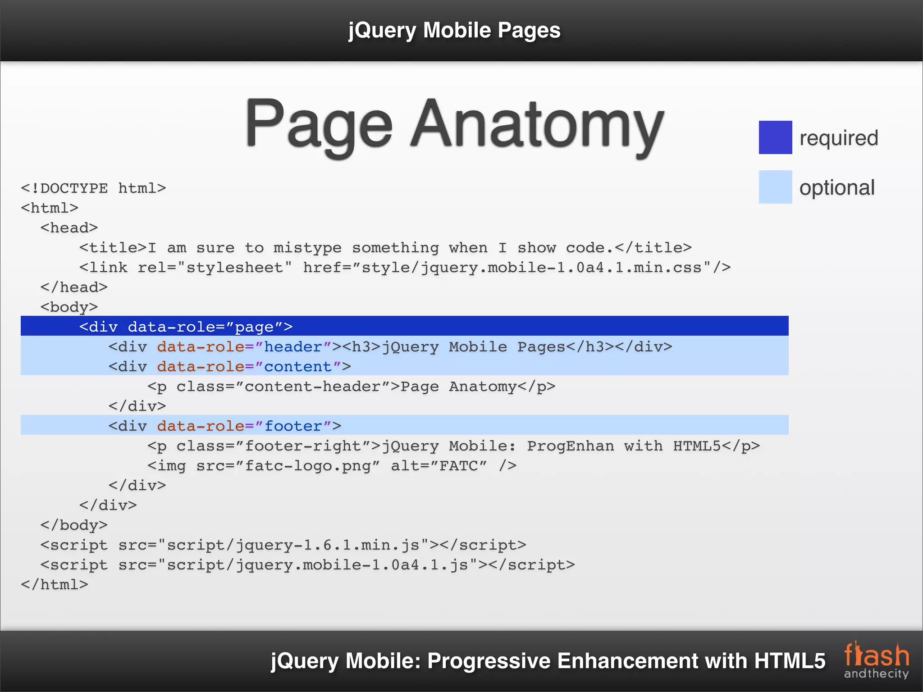
Task: Click the 'jquery-1.6.1.min.js' script line
Action: (x=283, y=545)
